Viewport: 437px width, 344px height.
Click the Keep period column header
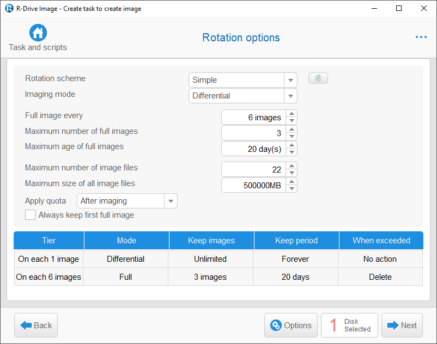tap(296, 241)
